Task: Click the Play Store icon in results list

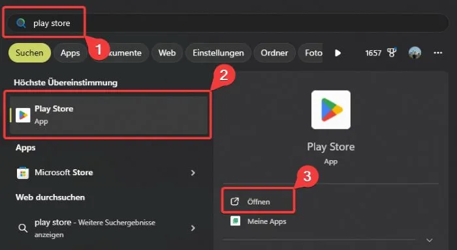Action: point(23,115)
